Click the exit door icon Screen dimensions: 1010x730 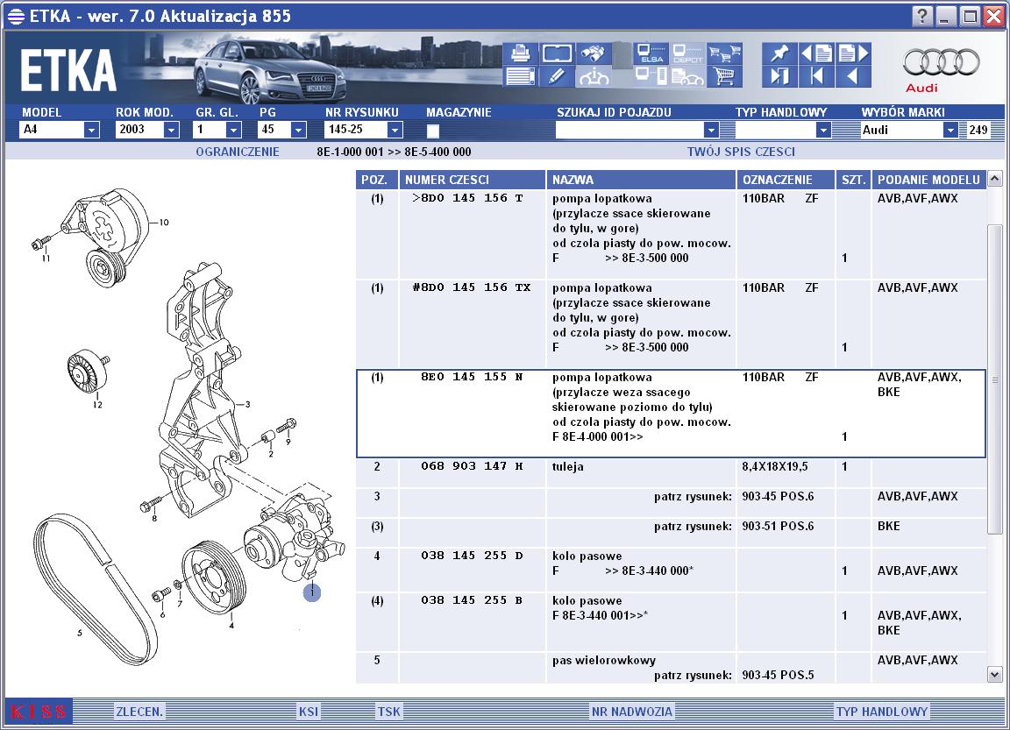tap(779, 76)
